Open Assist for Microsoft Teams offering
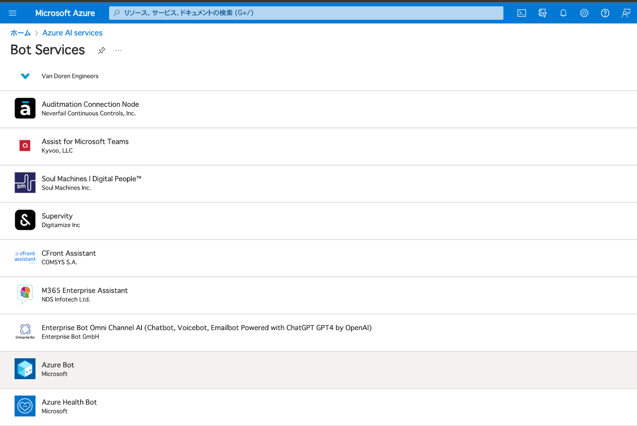Screen dimensions: 637x426 85,141
